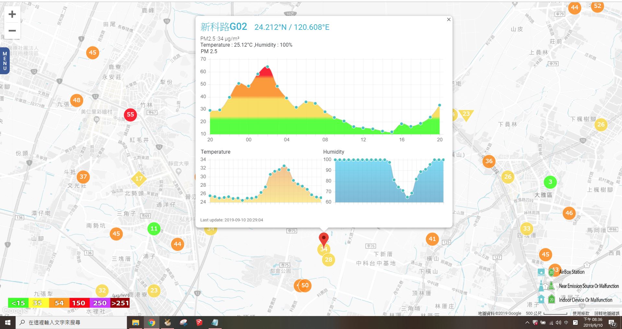The image size is (622, 329).
Task: Select the yellow 32 station marker
Action: point(102,290)
